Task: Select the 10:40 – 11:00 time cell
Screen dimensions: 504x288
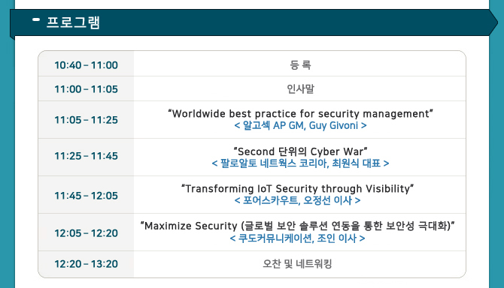Action: pos(86,65)
